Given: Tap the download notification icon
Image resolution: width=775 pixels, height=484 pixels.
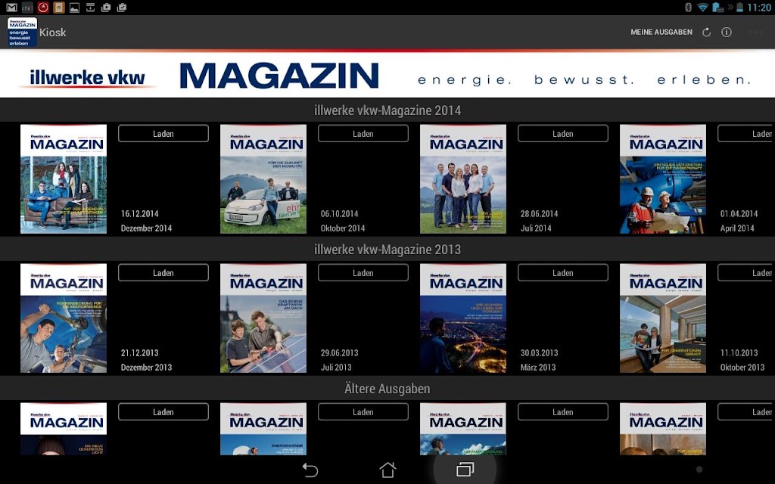Looking at the screenshot, I should [91, 8].
